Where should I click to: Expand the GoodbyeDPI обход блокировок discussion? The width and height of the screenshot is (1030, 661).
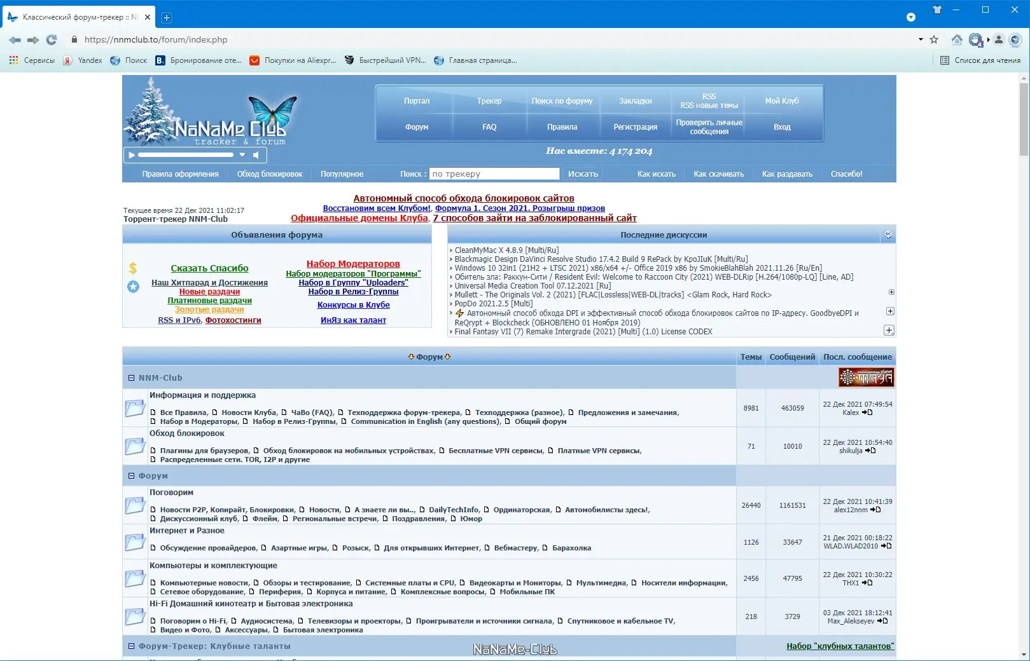click(x=891, y=311)
